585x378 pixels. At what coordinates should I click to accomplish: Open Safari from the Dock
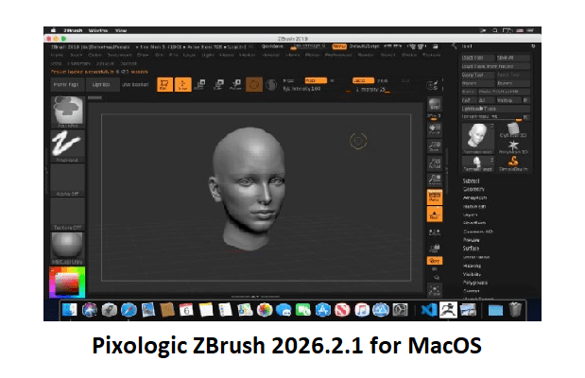click(x=129, y=310)
